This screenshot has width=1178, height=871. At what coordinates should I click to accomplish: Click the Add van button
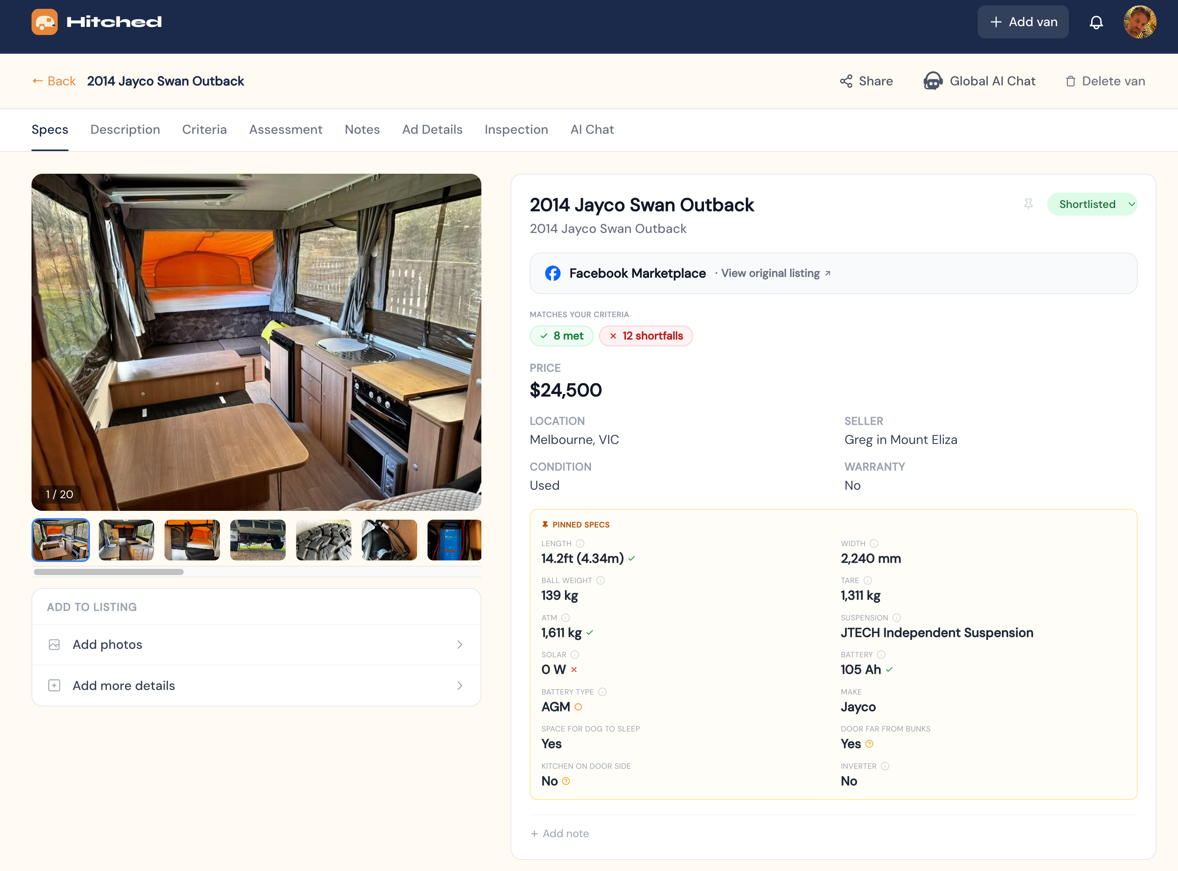(x=1022, y=22)
